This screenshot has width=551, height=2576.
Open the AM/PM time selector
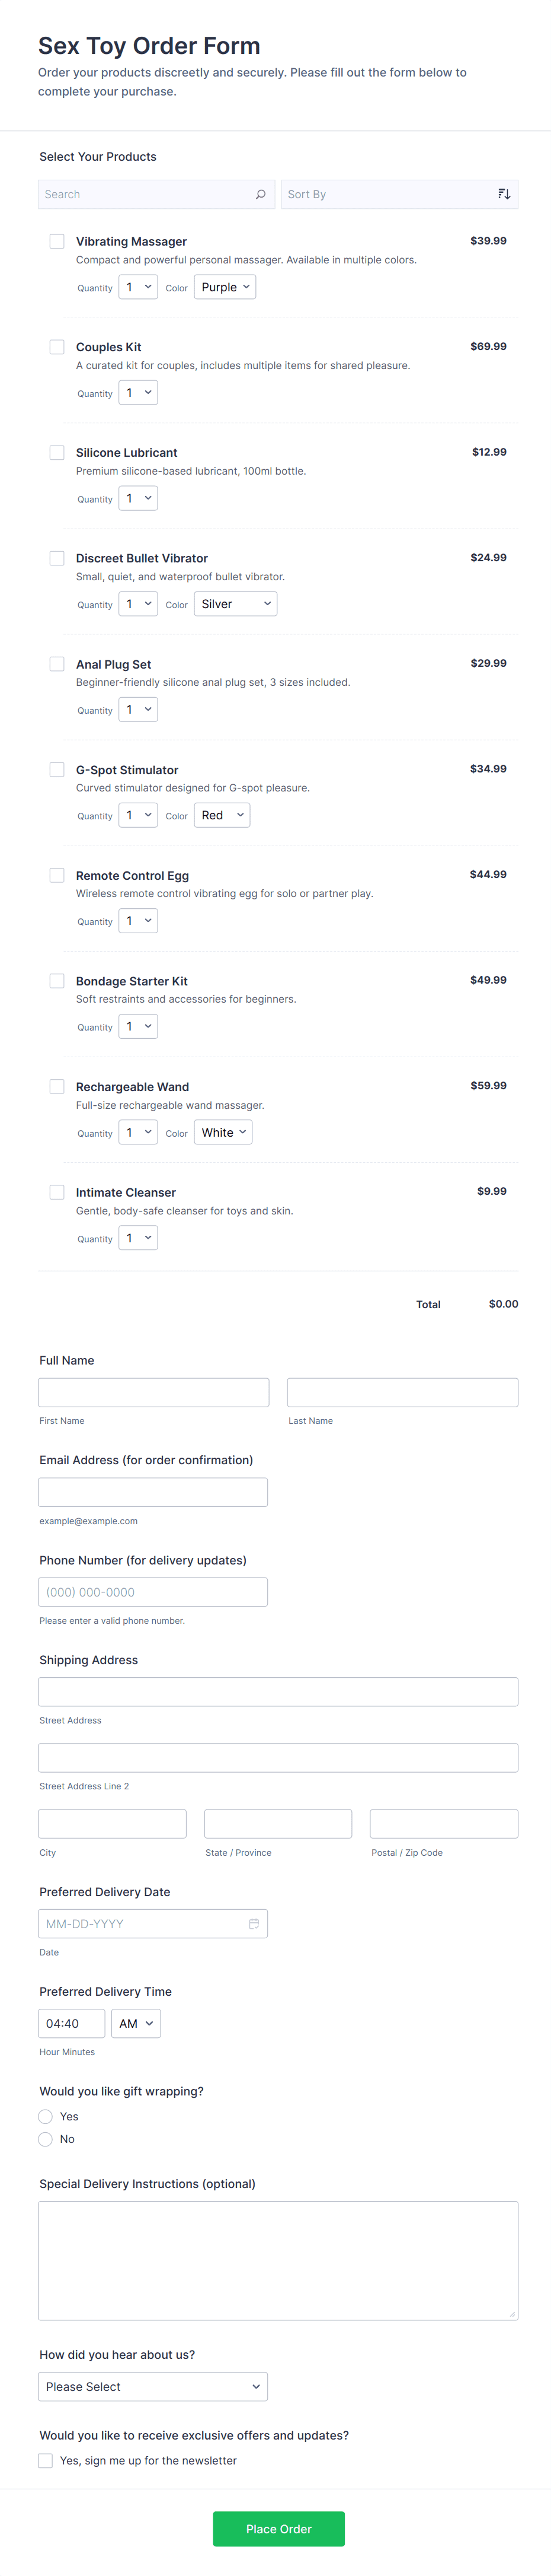136,2023
